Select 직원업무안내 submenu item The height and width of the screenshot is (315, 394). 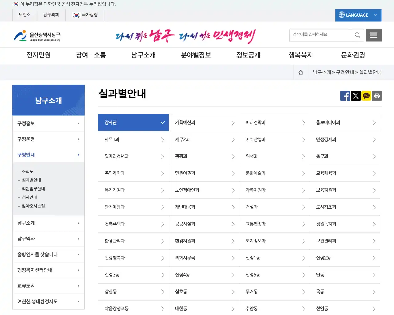coord(33,189)
